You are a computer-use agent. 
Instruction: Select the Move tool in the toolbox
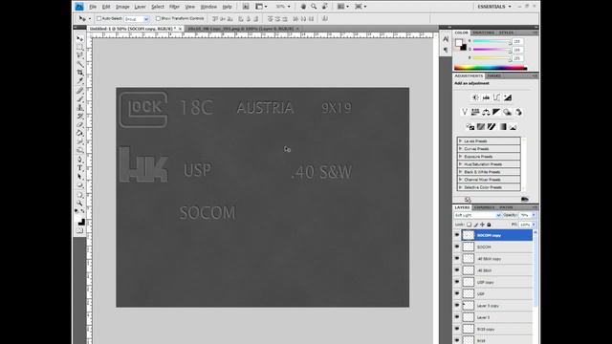pos(79,38)
